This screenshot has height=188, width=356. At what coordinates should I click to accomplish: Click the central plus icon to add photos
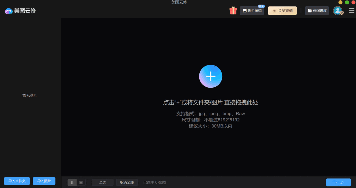(211, 76)
